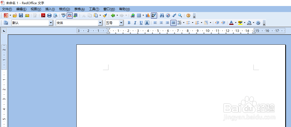Click the Edit File icon
291x127 pixels.
pyautogui.click(x=35, y=15)
